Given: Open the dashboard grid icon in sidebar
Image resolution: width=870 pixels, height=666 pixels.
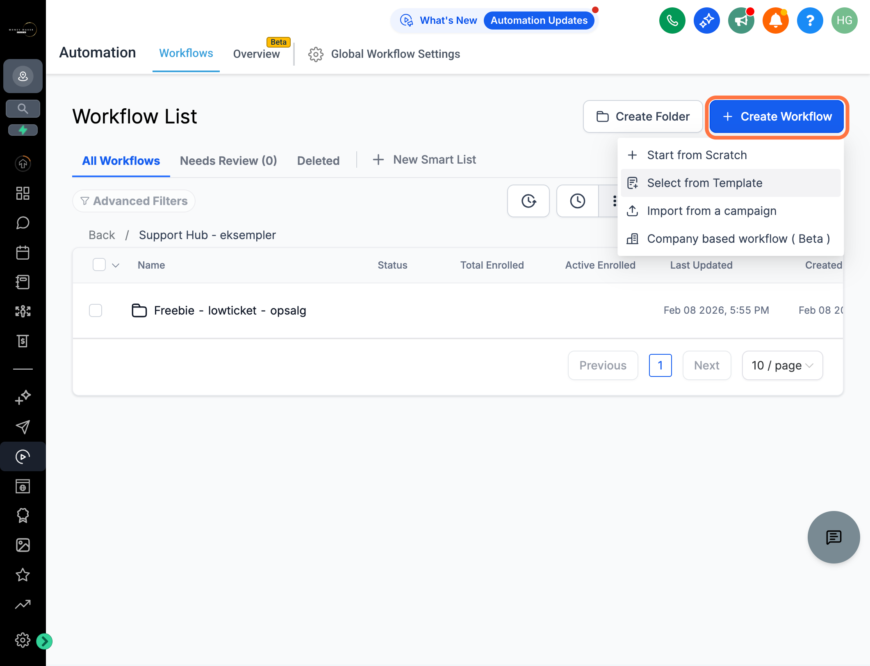Looking at the screenshot, I should (23, 193).
